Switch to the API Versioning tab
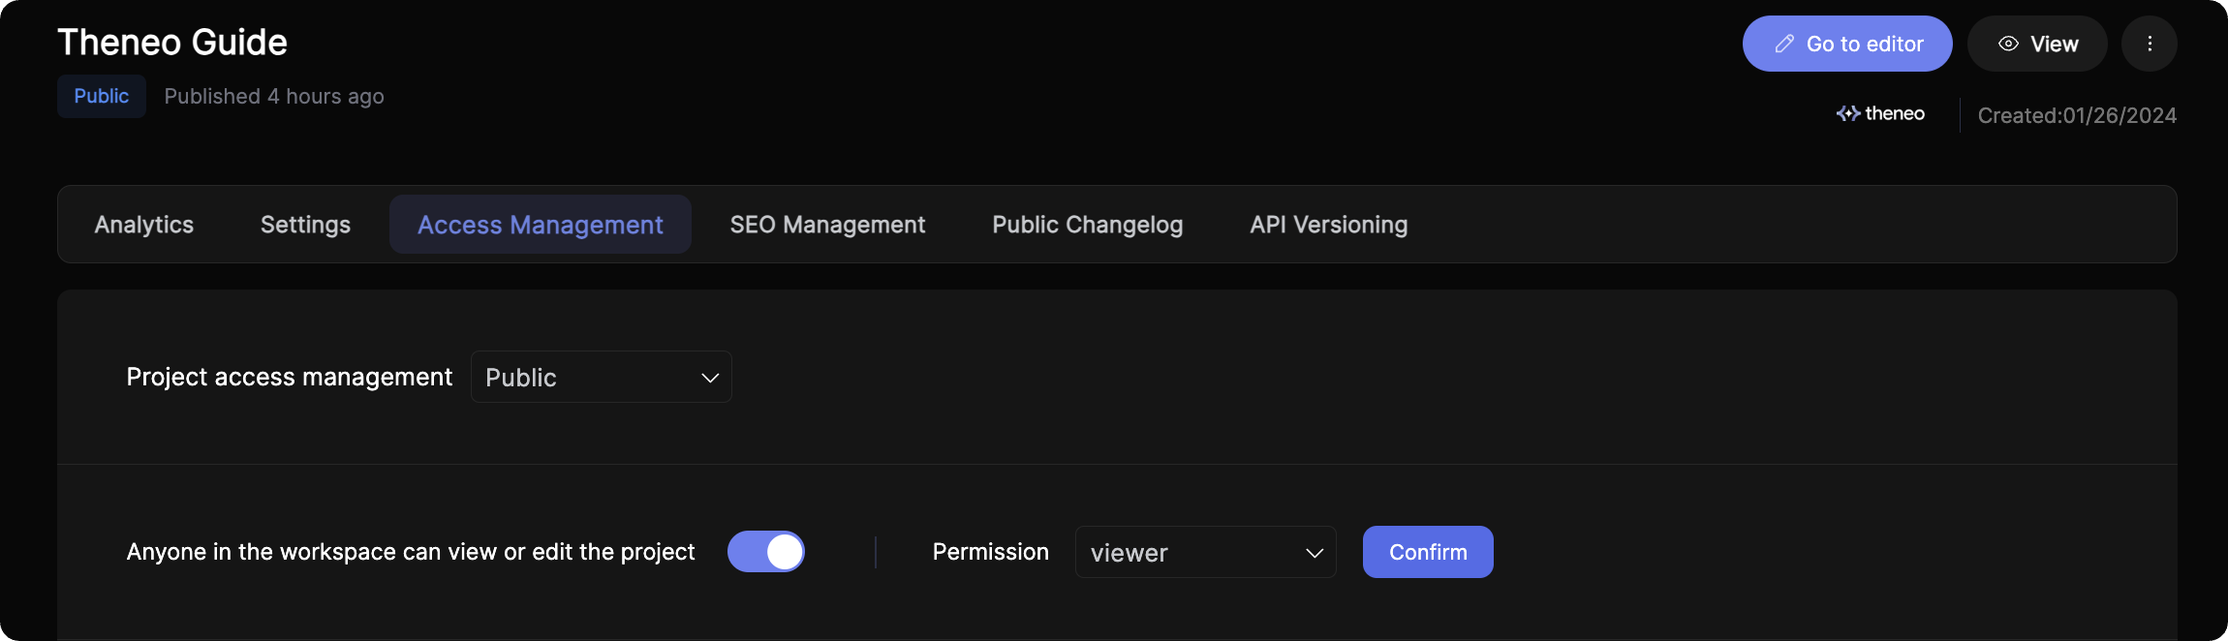 point(1328,225)
